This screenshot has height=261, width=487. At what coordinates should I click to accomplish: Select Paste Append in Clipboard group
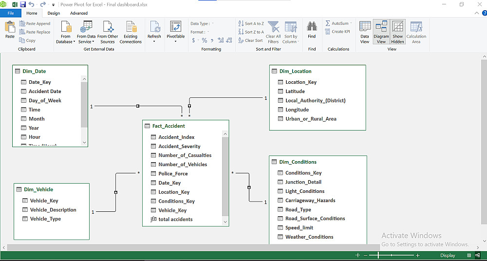pos(35,23)
